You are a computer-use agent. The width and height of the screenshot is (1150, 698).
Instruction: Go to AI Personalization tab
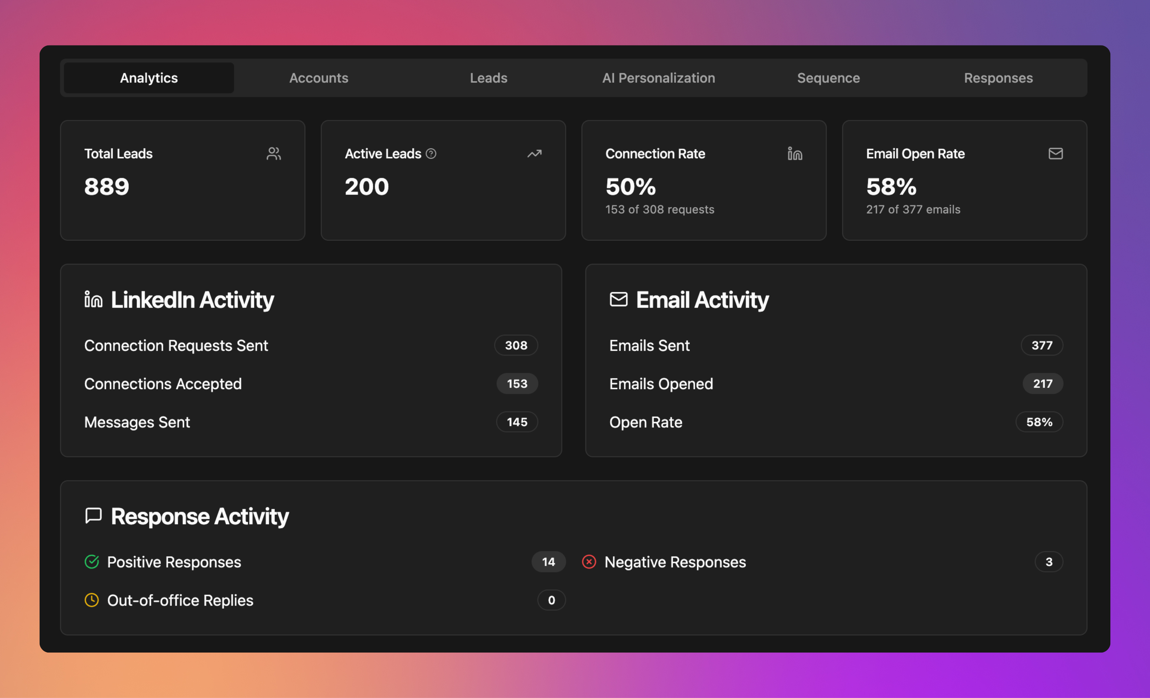658,78
